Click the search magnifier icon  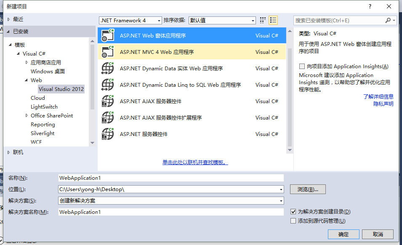pyautogui.click(x=388, y=20)
